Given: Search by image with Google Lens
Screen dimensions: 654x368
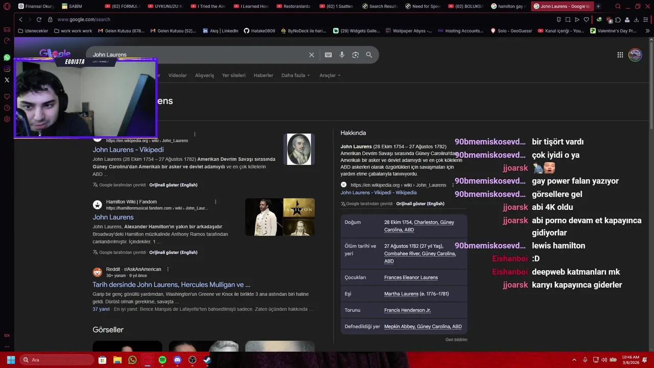Looking at the screenshot, I should click(356, 55).
